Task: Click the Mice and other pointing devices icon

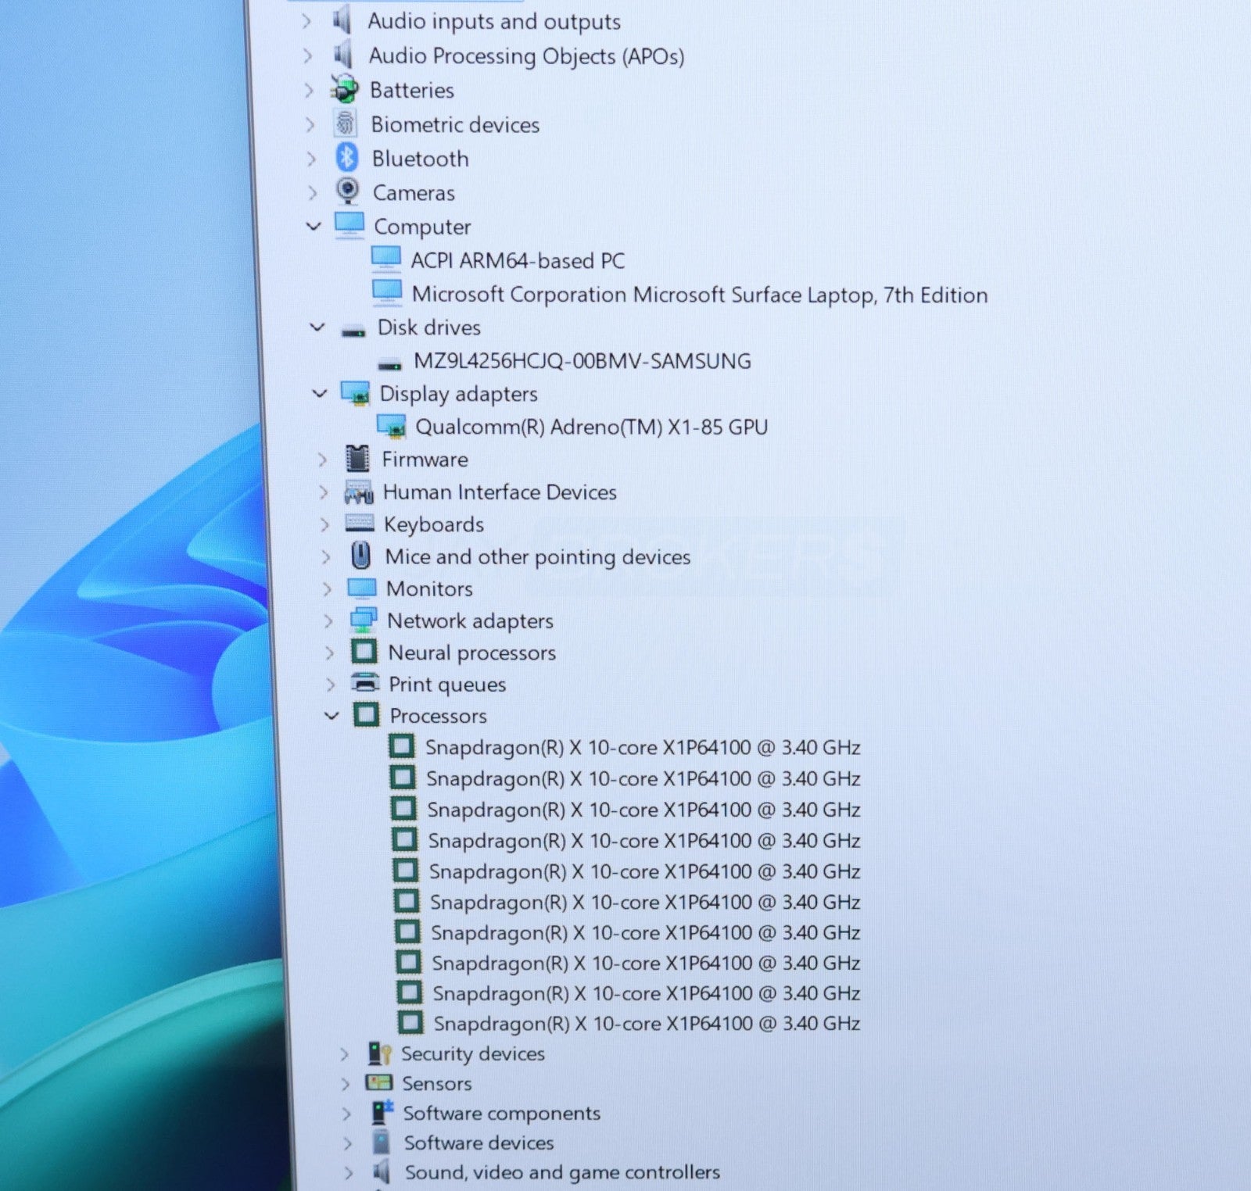Action: tap(360, 556)
